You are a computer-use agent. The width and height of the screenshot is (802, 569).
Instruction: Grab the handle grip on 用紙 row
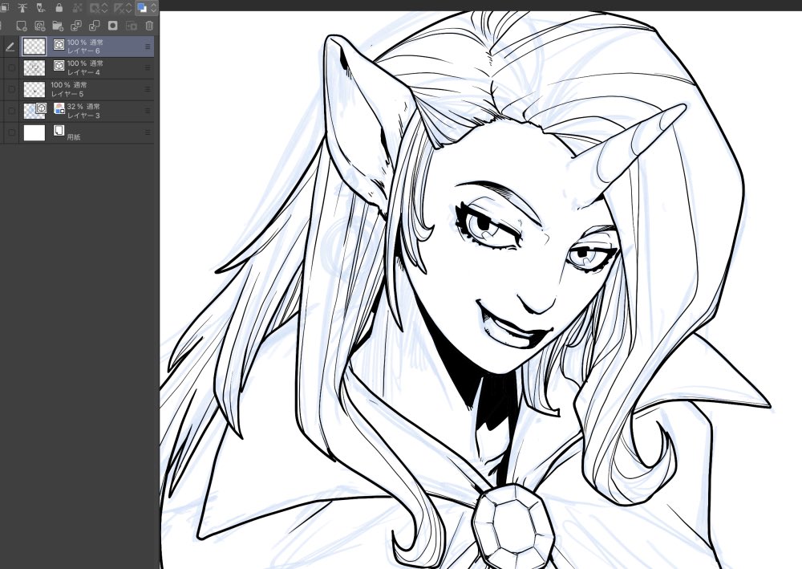click(x=148, y=132)
